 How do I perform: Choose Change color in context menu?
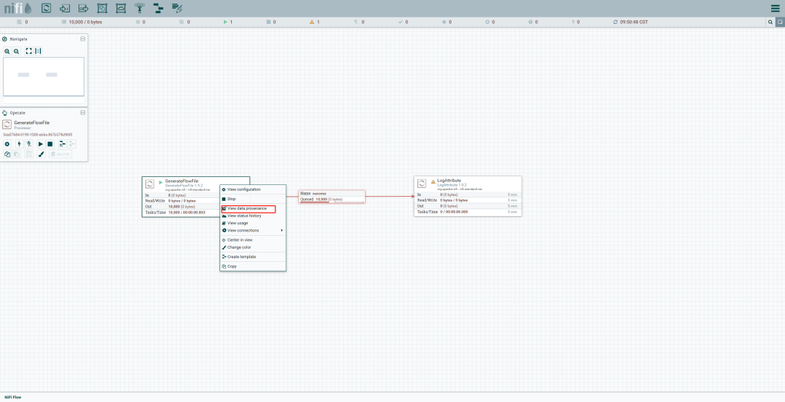click(253, 247)
